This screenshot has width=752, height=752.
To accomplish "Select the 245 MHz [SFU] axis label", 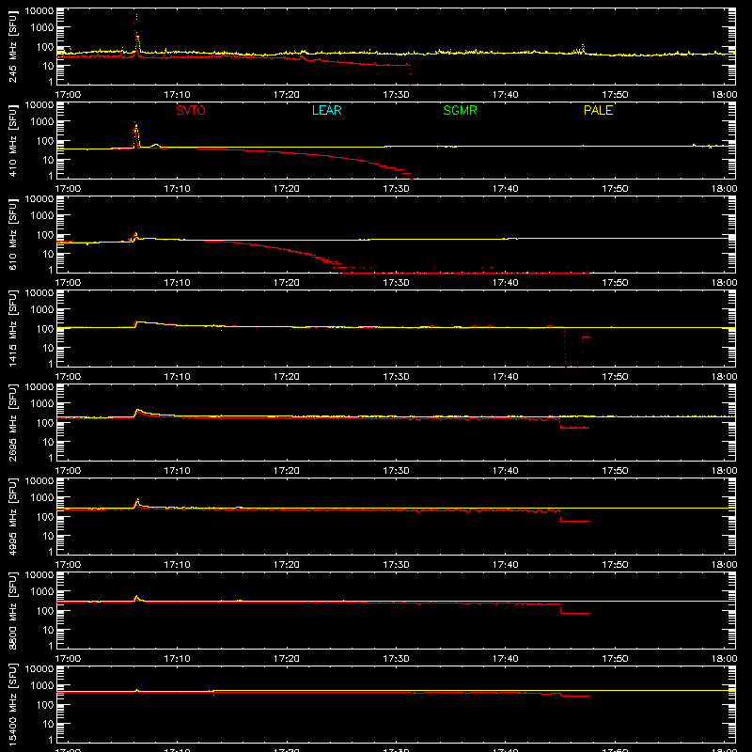I will coord(13,46).
